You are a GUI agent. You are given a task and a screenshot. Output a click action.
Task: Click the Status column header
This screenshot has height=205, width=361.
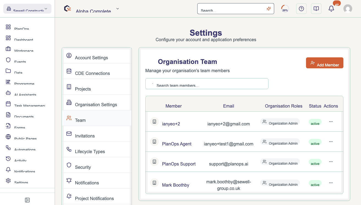coord(315,106)
